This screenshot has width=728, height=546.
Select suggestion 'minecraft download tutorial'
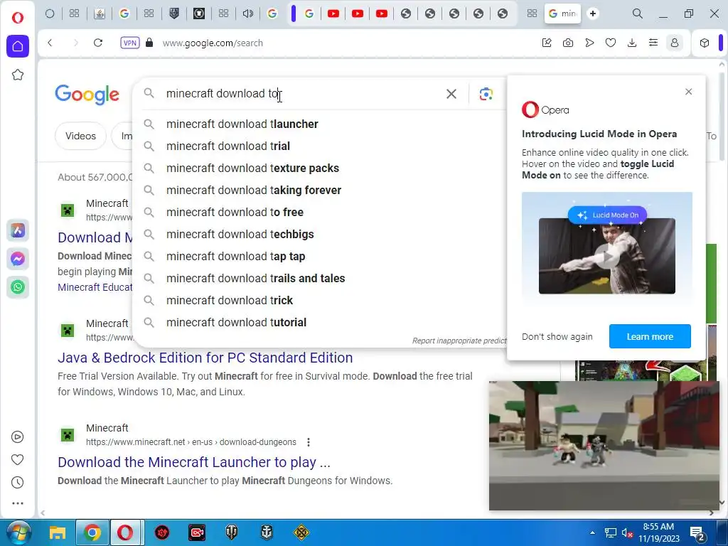(321, 322)
